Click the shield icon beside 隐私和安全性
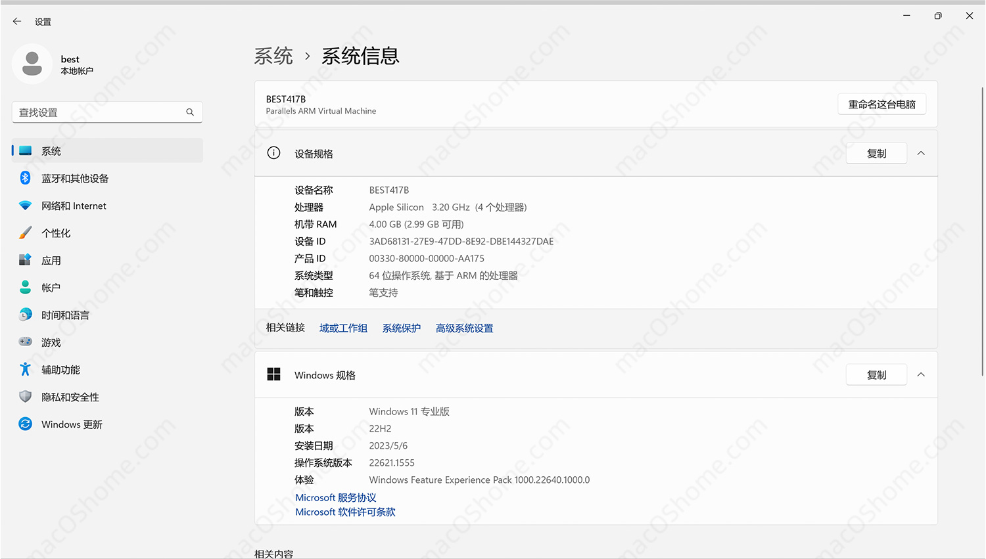This screenshot has width=986, height=559. [x=26, y=397]
